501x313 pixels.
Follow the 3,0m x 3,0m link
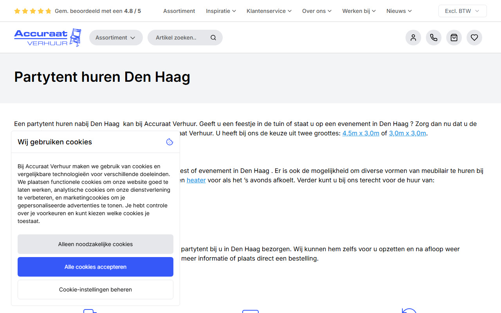click(407, 133)
